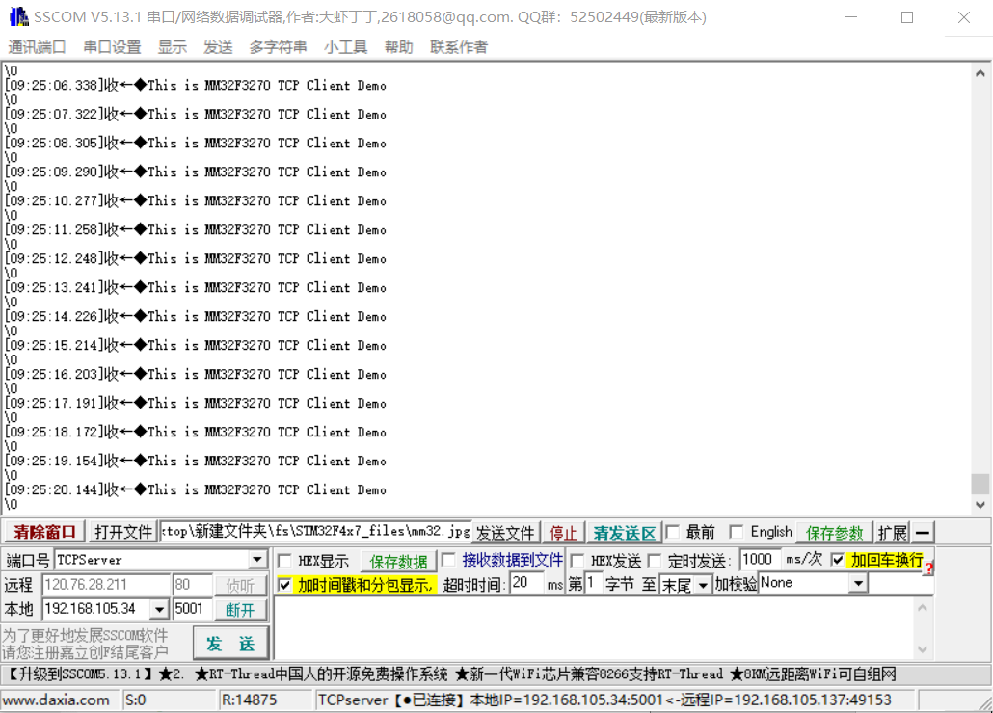Click the local port 5001 input field
Image resolution: width=993 pixels, height=713 pixels.
click(193, 609)
